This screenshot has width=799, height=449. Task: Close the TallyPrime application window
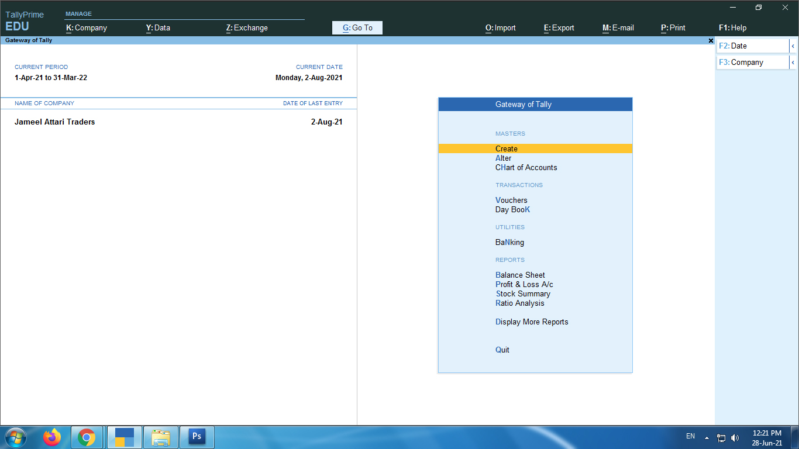[x=785, y=7]
